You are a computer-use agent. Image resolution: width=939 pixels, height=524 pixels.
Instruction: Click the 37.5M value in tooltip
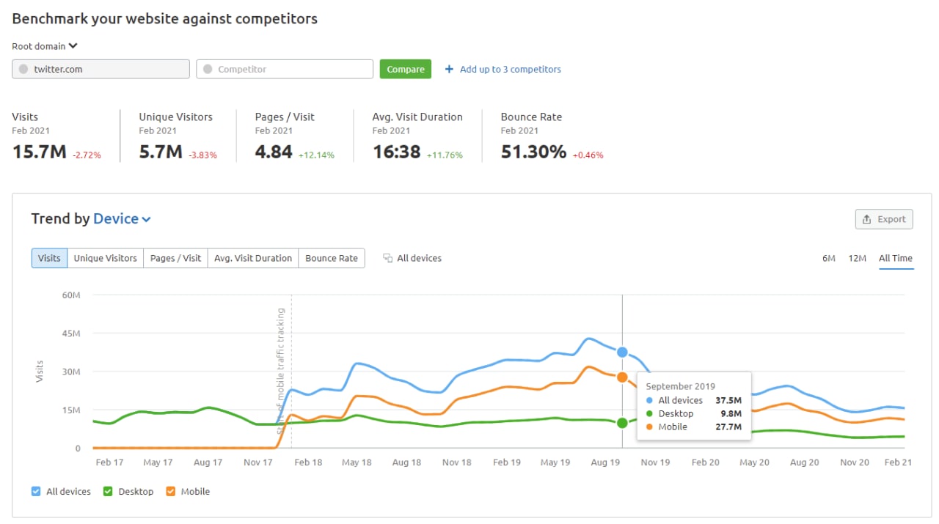[728, 400]
